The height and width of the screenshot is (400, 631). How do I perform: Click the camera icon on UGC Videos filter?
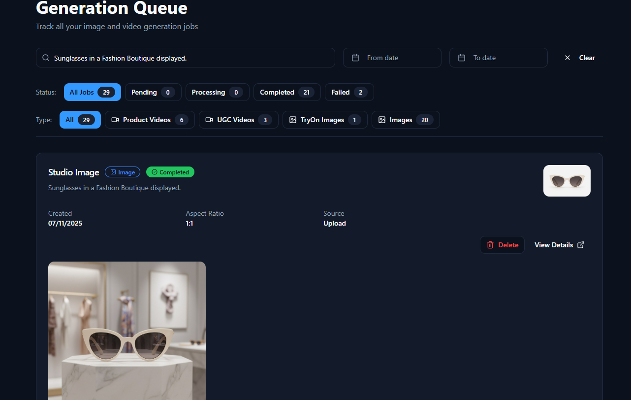pyautogui.click(x=209, y=120)
